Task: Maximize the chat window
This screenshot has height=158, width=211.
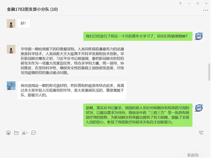Action: pyautogui.click(x=198, y=3)
